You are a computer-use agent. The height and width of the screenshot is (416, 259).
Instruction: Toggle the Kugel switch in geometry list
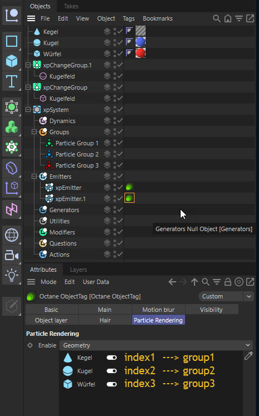pyautogui.click(x=112, y=371)
